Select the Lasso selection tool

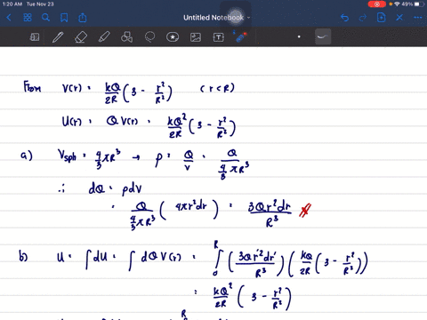(149, 37)
